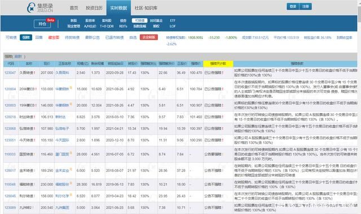The height and width of the screenshot is (214, 361).
Task: Open the red 藏宝图 sub-tab
Action: pyautogui.click(x=54, y=38)
